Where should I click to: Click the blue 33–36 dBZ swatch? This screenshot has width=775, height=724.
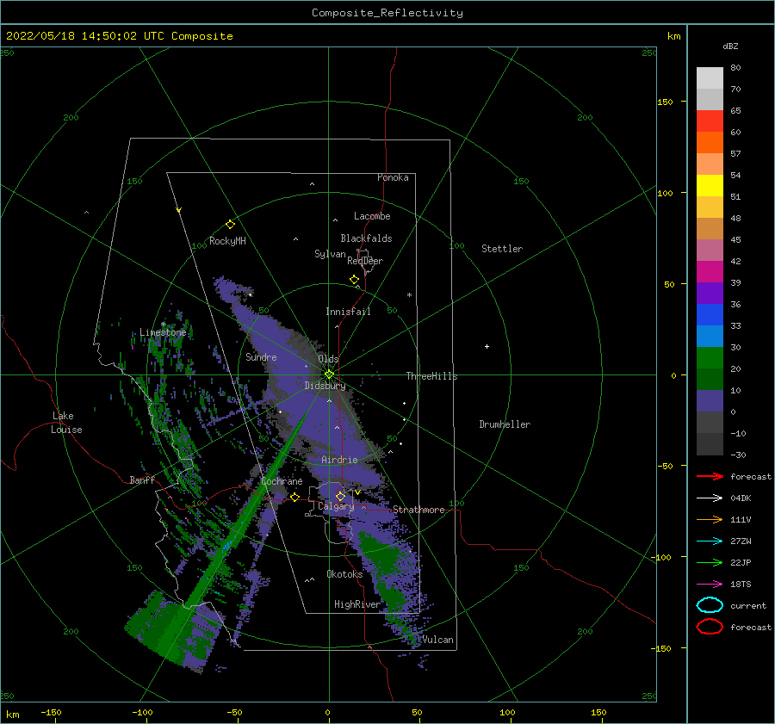(x=710, y=315)
